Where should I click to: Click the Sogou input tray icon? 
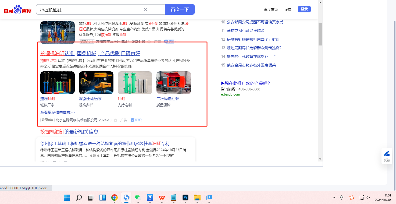pyautogui.click(x=351, y=198)
